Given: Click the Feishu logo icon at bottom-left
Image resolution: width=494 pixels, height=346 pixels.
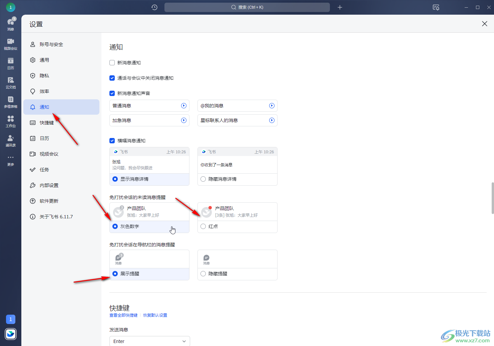Looking at the screenshot, I should (11, 334).
